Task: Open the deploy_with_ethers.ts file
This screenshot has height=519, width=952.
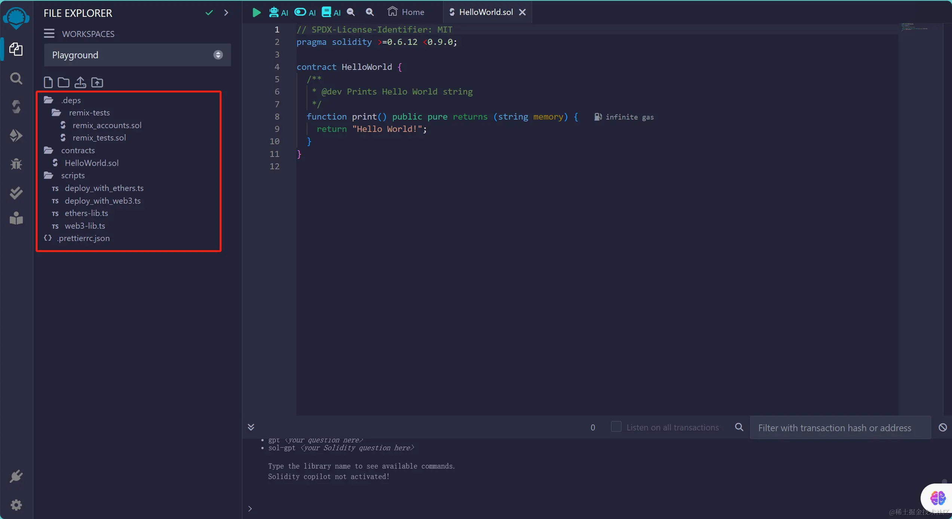Action: [x=104, y=188]
